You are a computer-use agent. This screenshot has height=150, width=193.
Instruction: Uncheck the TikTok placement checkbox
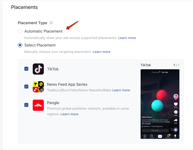(x=26, y=69)
